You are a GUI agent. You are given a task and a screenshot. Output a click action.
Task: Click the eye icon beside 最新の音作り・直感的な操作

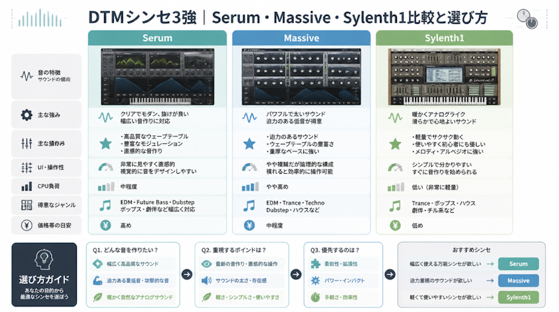206,264
